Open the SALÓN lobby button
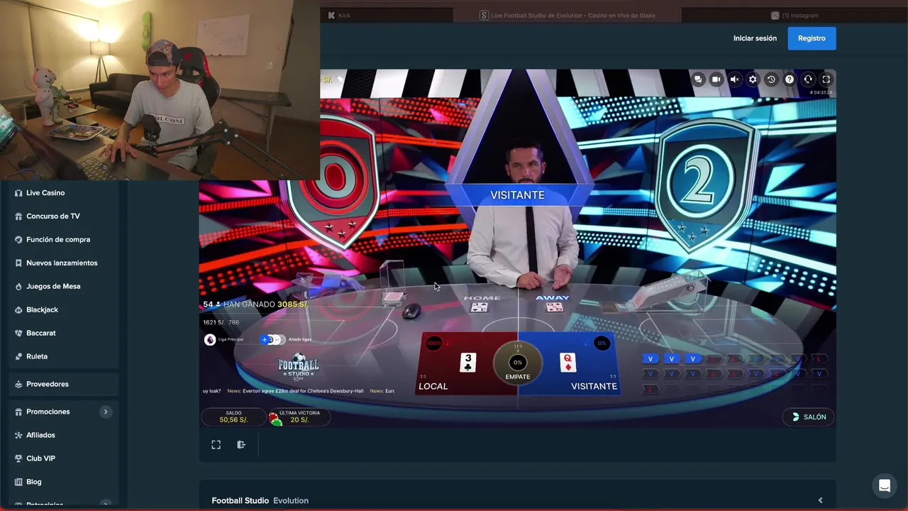 pos(808,417)
